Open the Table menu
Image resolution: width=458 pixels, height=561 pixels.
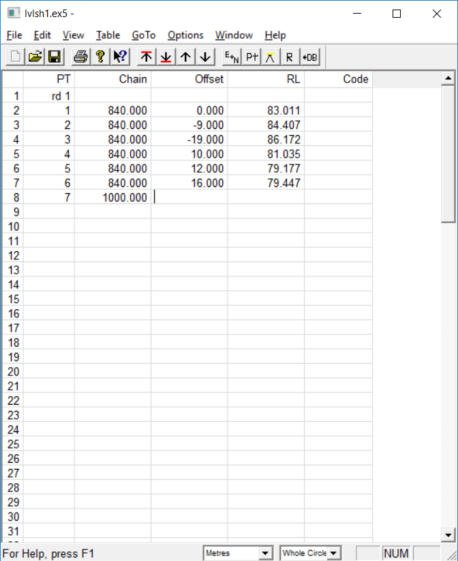[108, 35]
